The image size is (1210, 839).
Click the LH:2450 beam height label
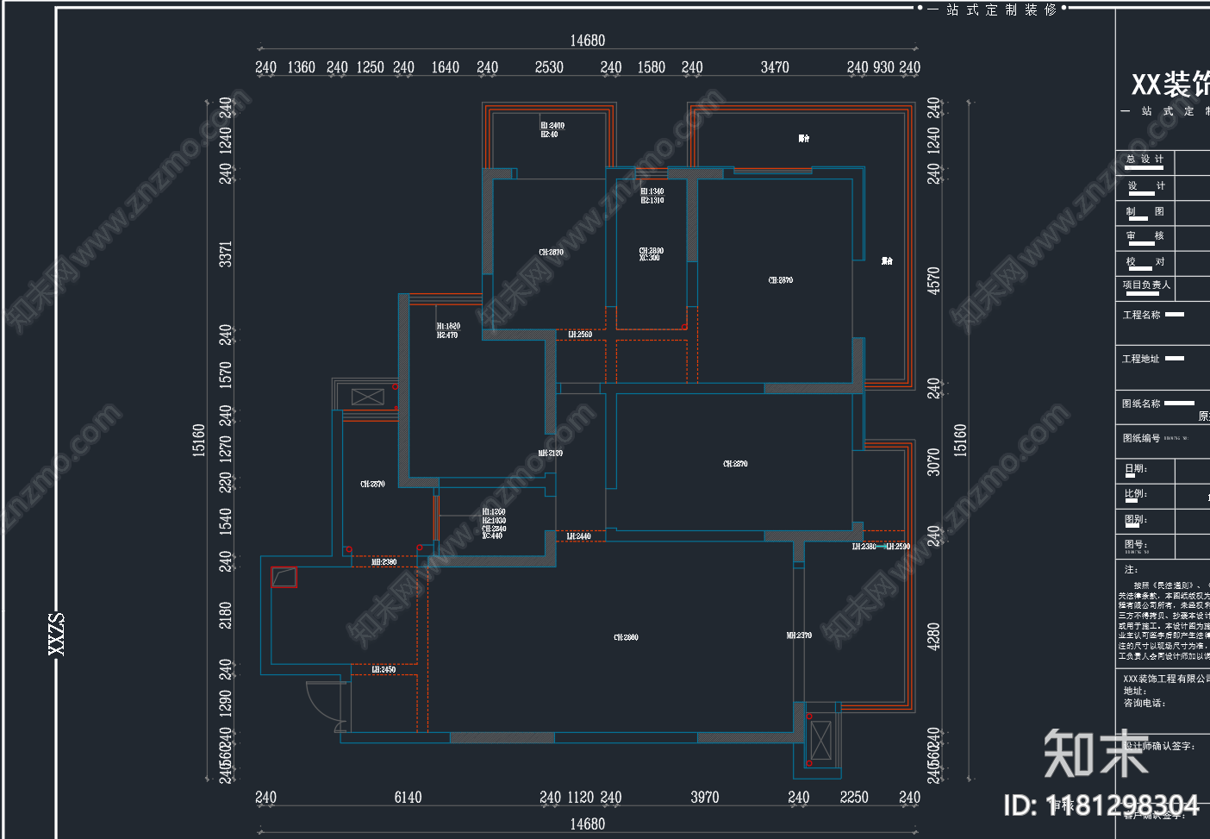pyautogui.click(x=384, y=669)
